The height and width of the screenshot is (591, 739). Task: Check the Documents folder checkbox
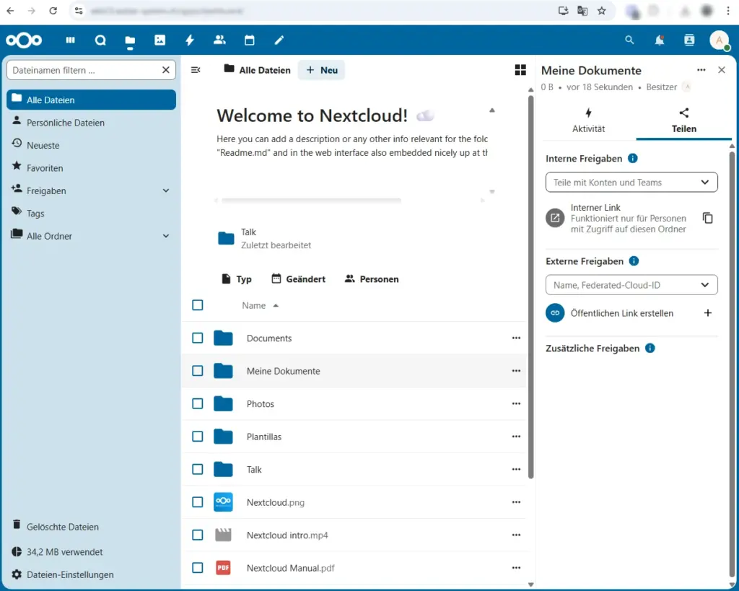coord(198,338)
